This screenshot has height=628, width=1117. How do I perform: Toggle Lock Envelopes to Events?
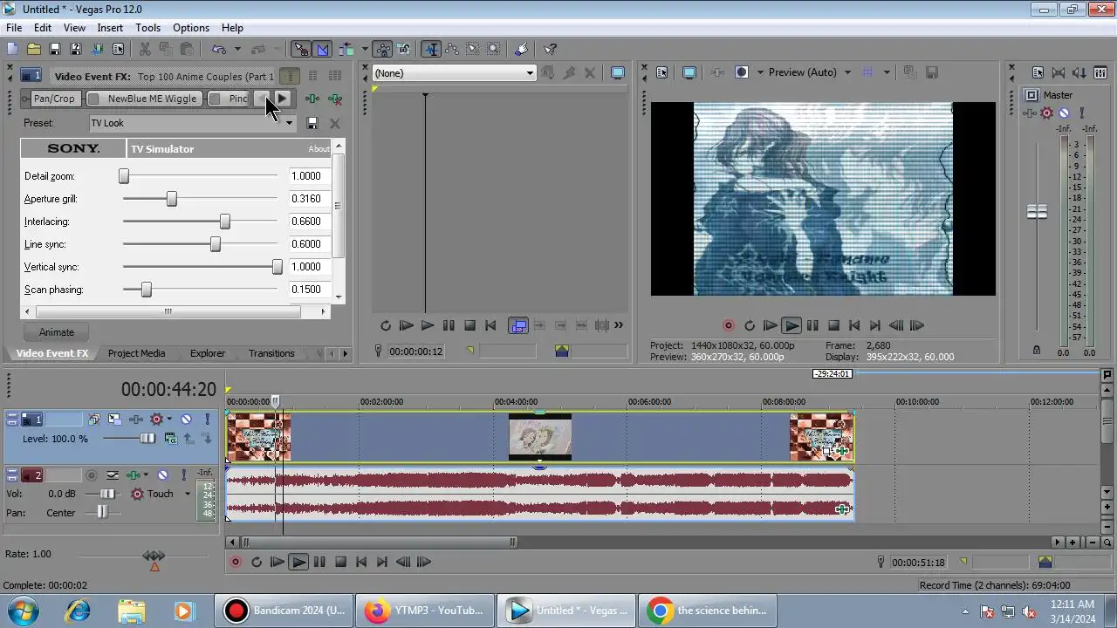pyautogui.click(x=382, y=50)
